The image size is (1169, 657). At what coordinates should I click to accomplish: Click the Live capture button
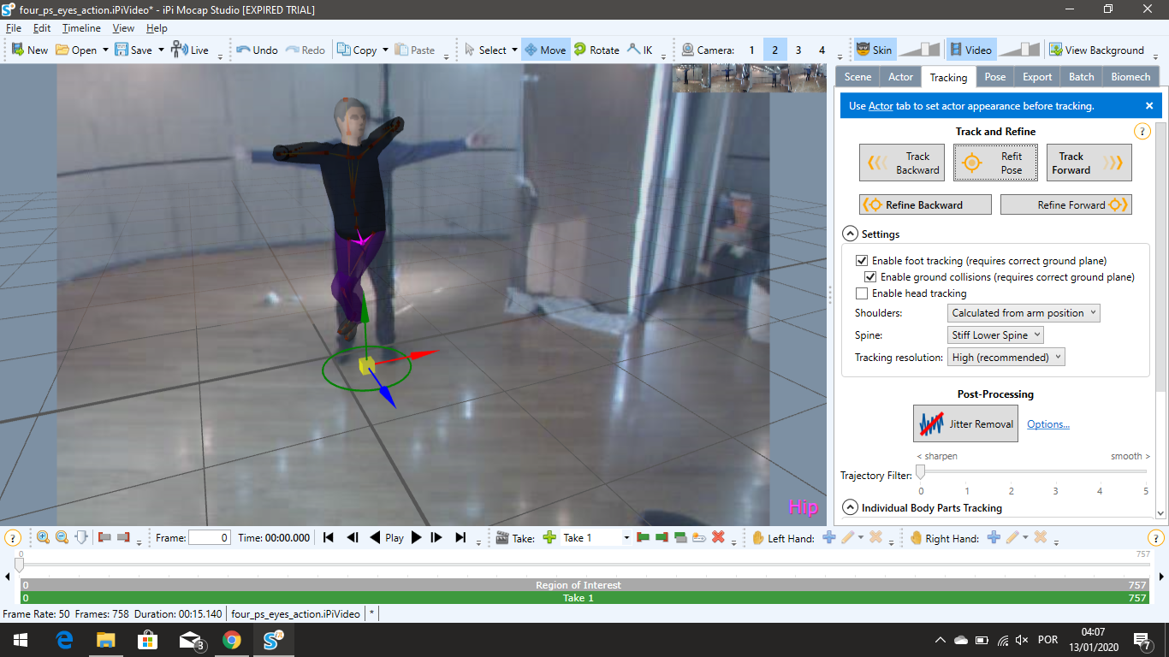click(x=189, y=50)
